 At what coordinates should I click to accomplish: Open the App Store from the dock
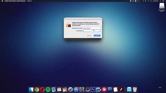[x=76, y=90]
